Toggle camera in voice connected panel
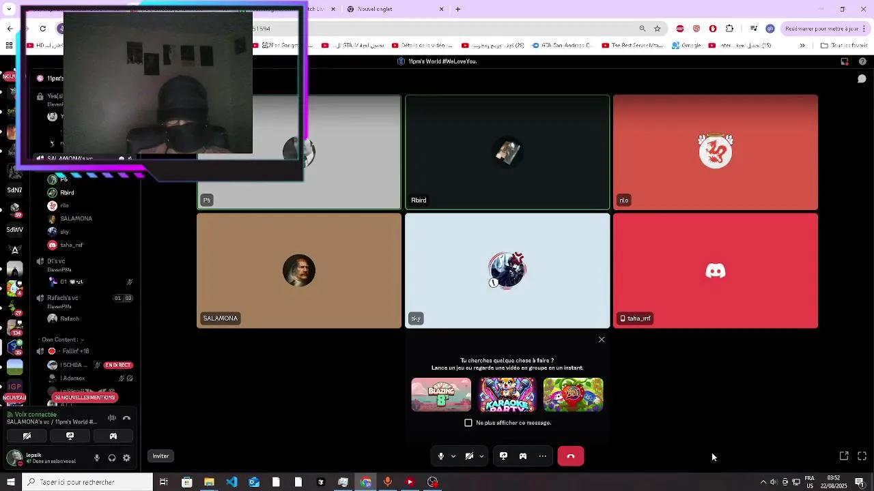The height and width of the screenshot is (491, 874). coord(27,436)
